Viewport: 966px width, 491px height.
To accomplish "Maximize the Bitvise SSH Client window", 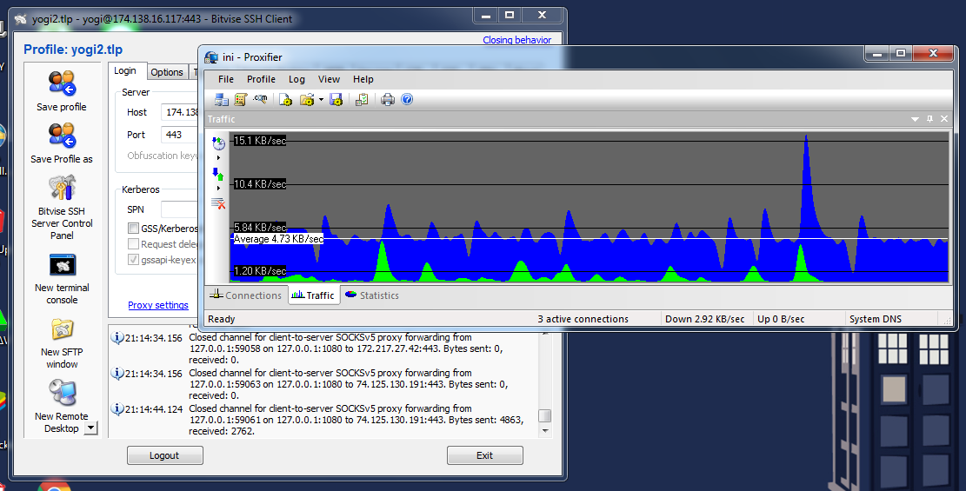I will point(510,16).
